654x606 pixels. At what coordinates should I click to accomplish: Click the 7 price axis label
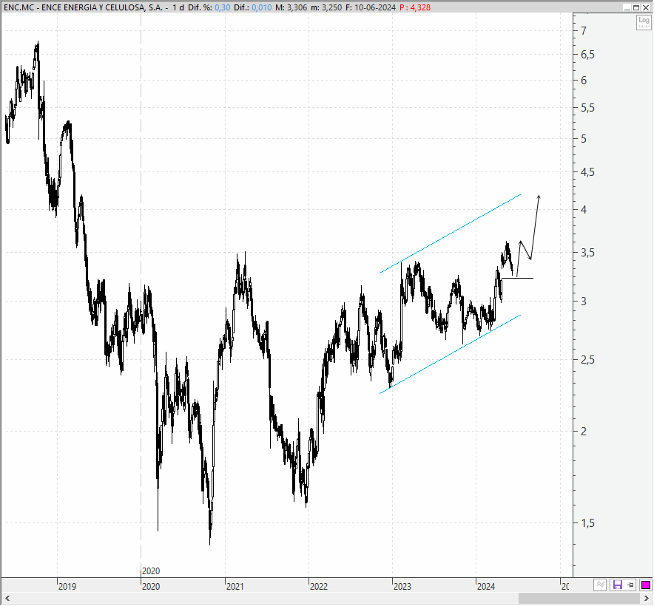tap(584, 31)
